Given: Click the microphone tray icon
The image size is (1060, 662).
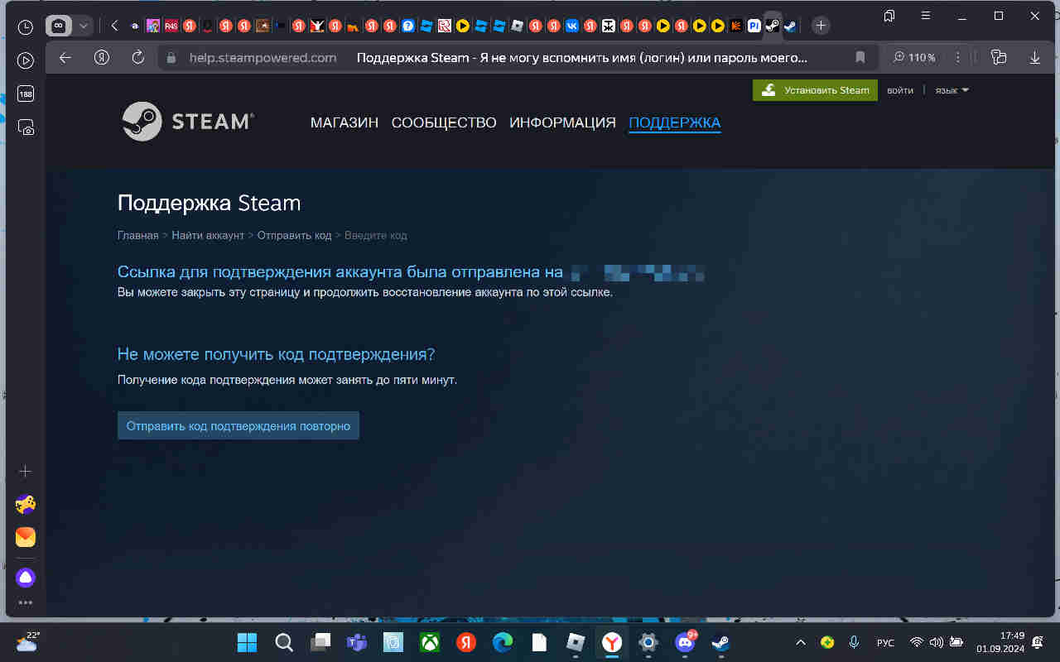Looking at the screenshot, I should 854,642.
